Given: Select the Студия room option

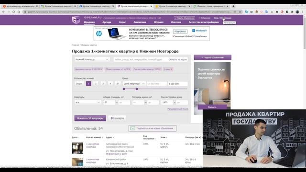Looking at the screenshot, I should [x=79, y=84].
